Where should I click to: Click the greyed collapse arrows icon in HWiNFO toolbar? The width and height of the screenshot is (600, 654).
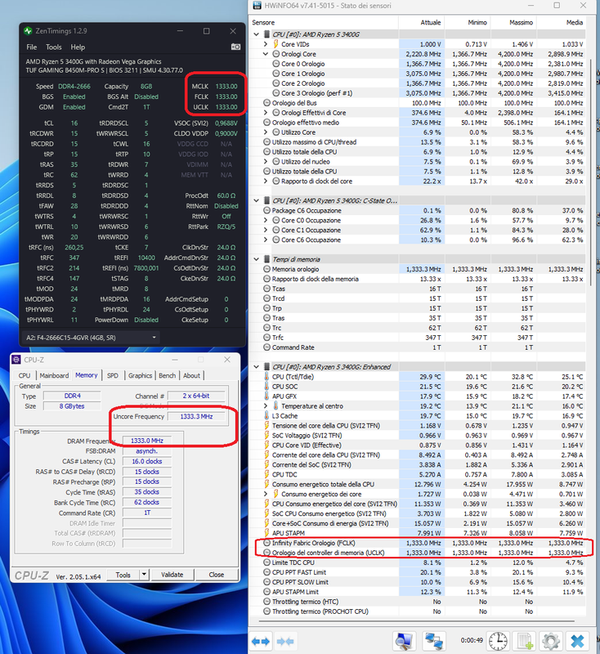point(285,641)
